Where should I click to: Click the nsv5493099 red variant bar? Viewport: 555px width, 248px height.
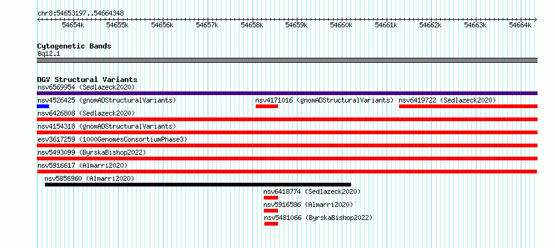287,158
